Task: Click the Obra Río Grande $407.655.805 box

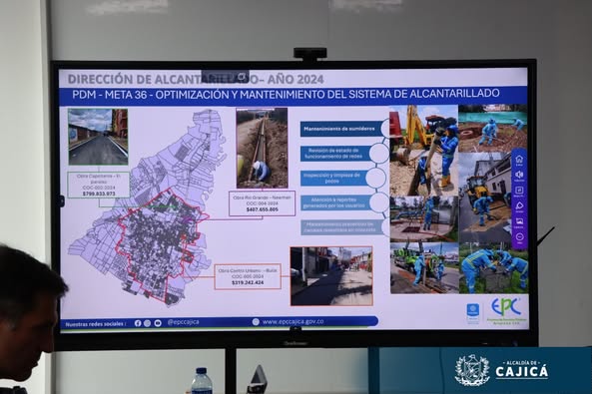Action: 262,203
